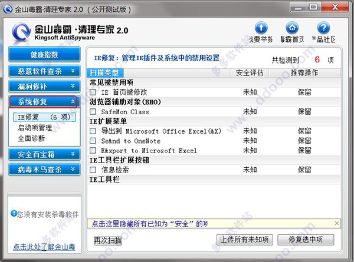Open the 点击此处了解金山毒 link
Viewport: 354px width, 262px height.
click(x=44, y=247)
